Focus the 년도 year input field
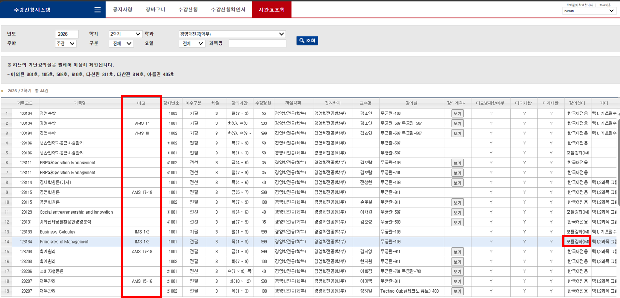Screen dimensions: 620x298 pyautogui.click(x=67, y=34)
